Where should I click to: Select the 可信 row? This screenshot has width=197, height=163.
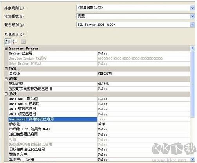(x=99, y=139)
